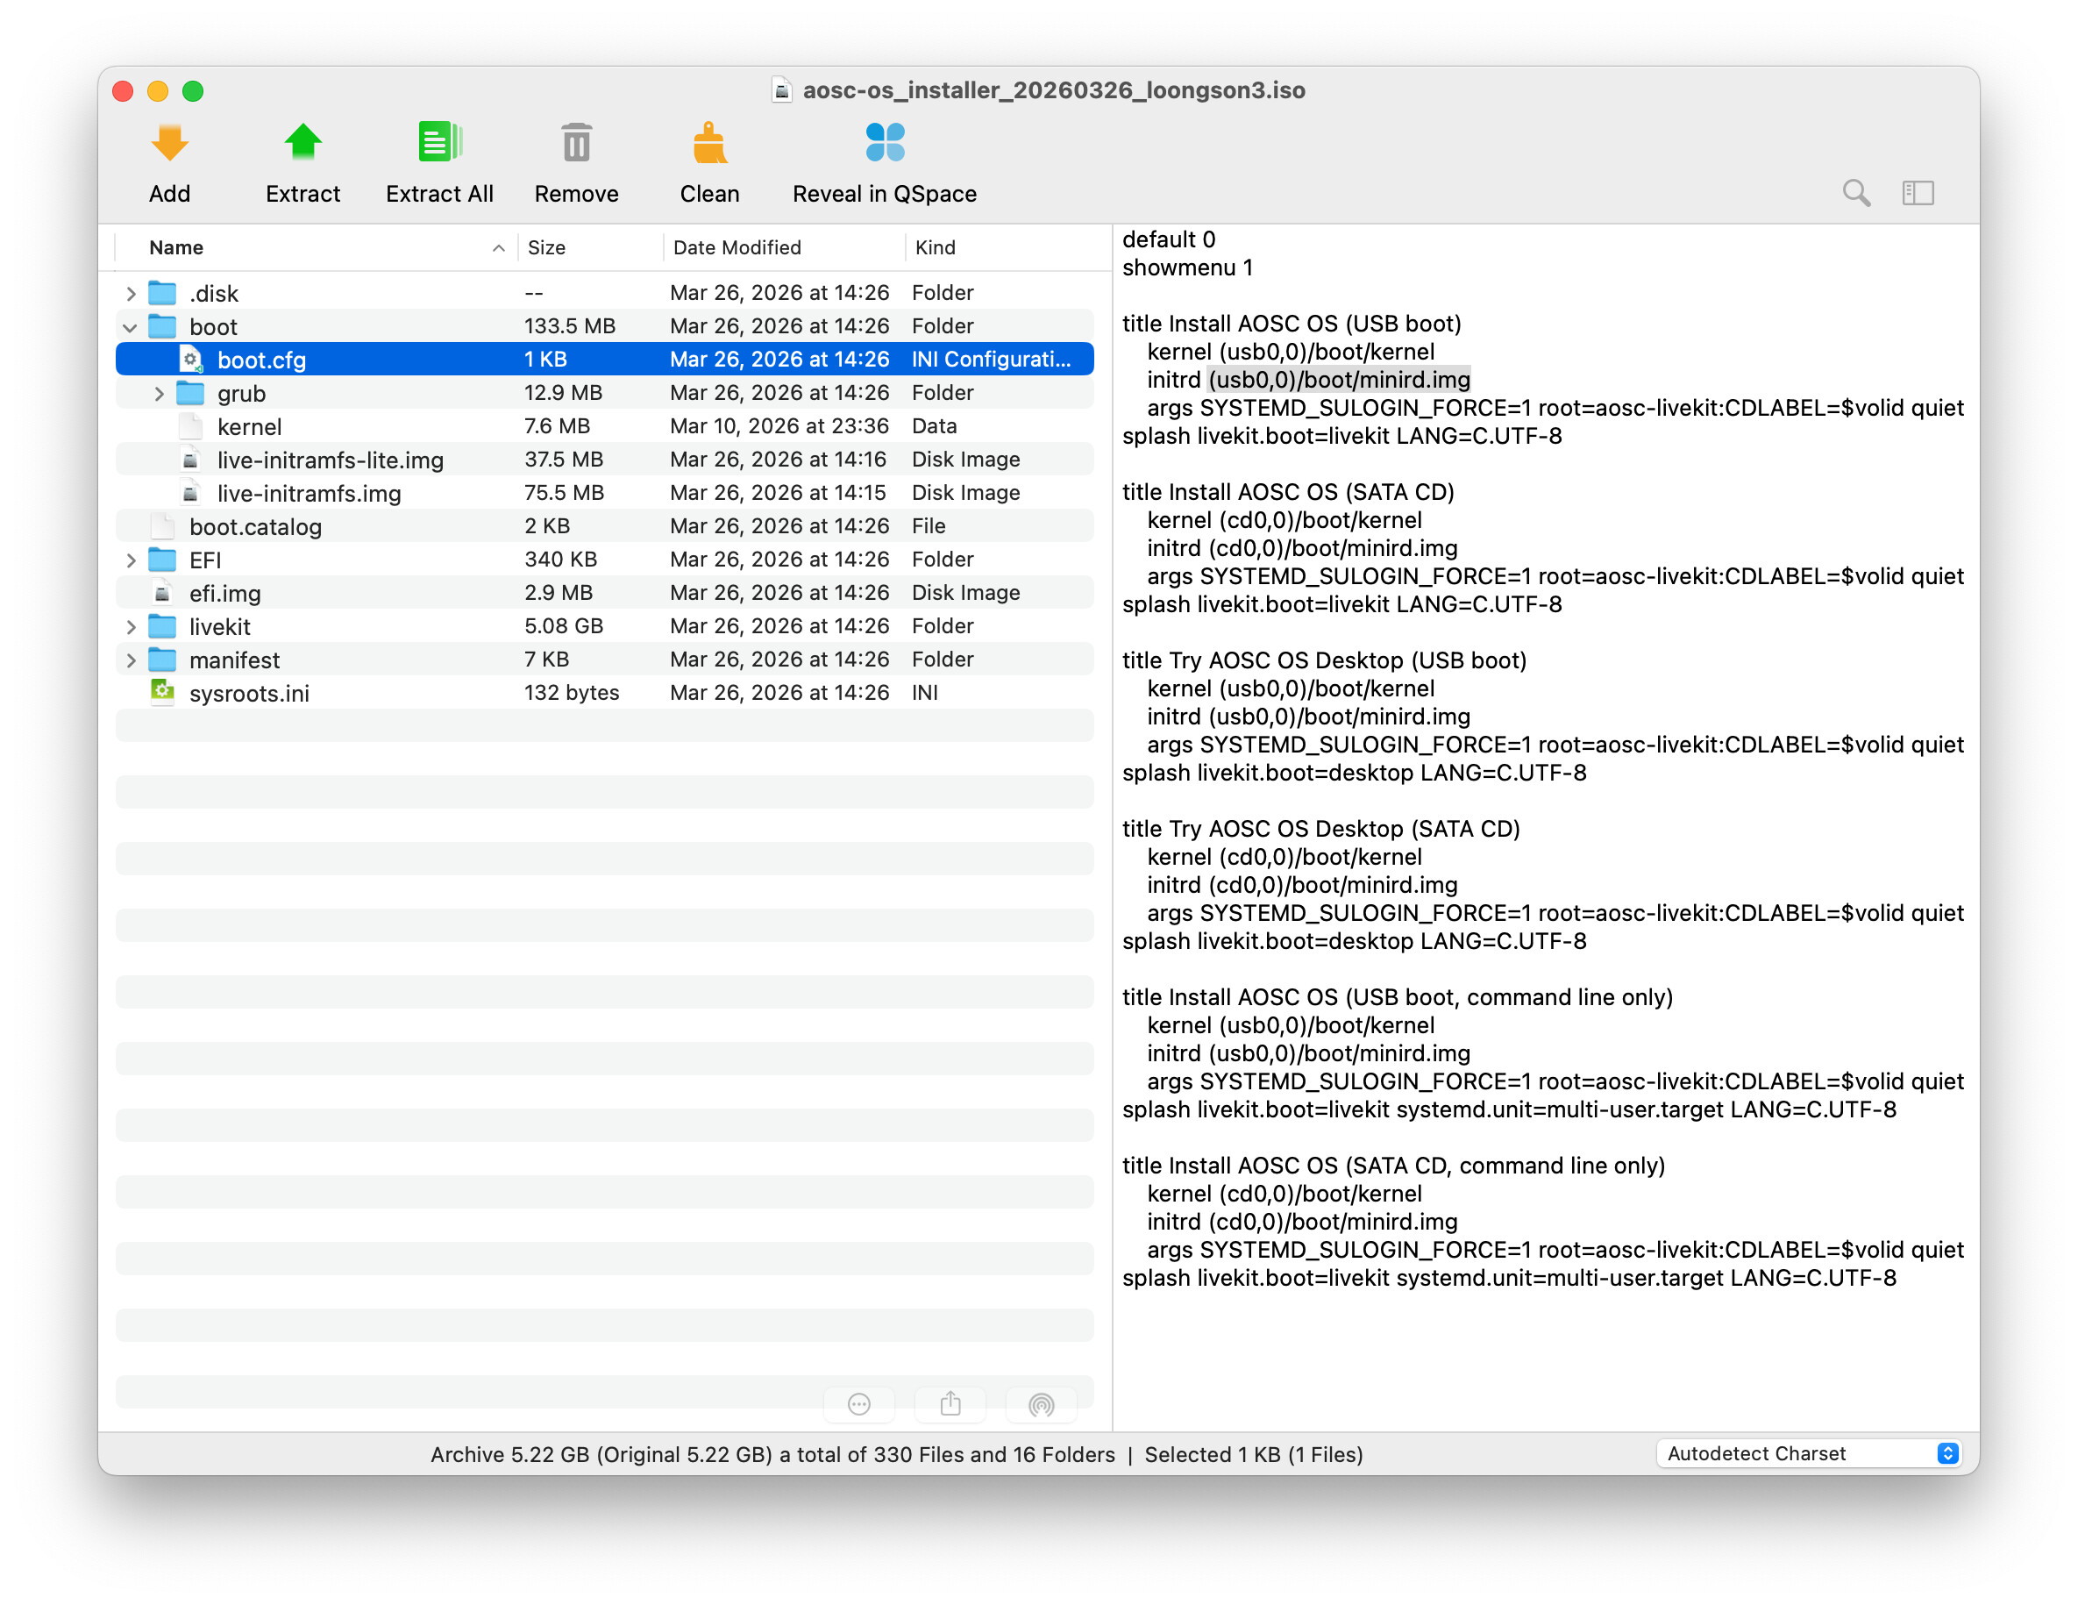The width and height of the screenshot is (2078, 1605).
Task: Select the sysroots.ini file
Action: tap(249, 694)
